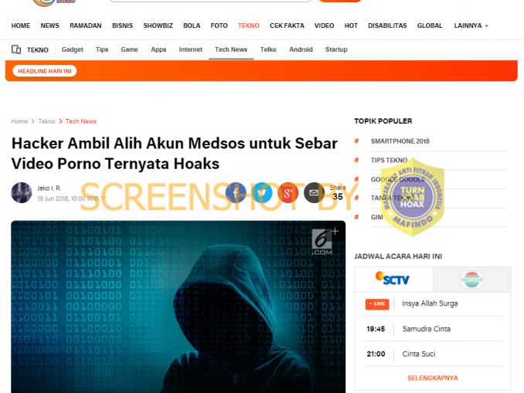The width and height of the screenshot is (524, 393).
Task: Open SMARTPHONE 2018 popular topic
Action: click(400, 141)
